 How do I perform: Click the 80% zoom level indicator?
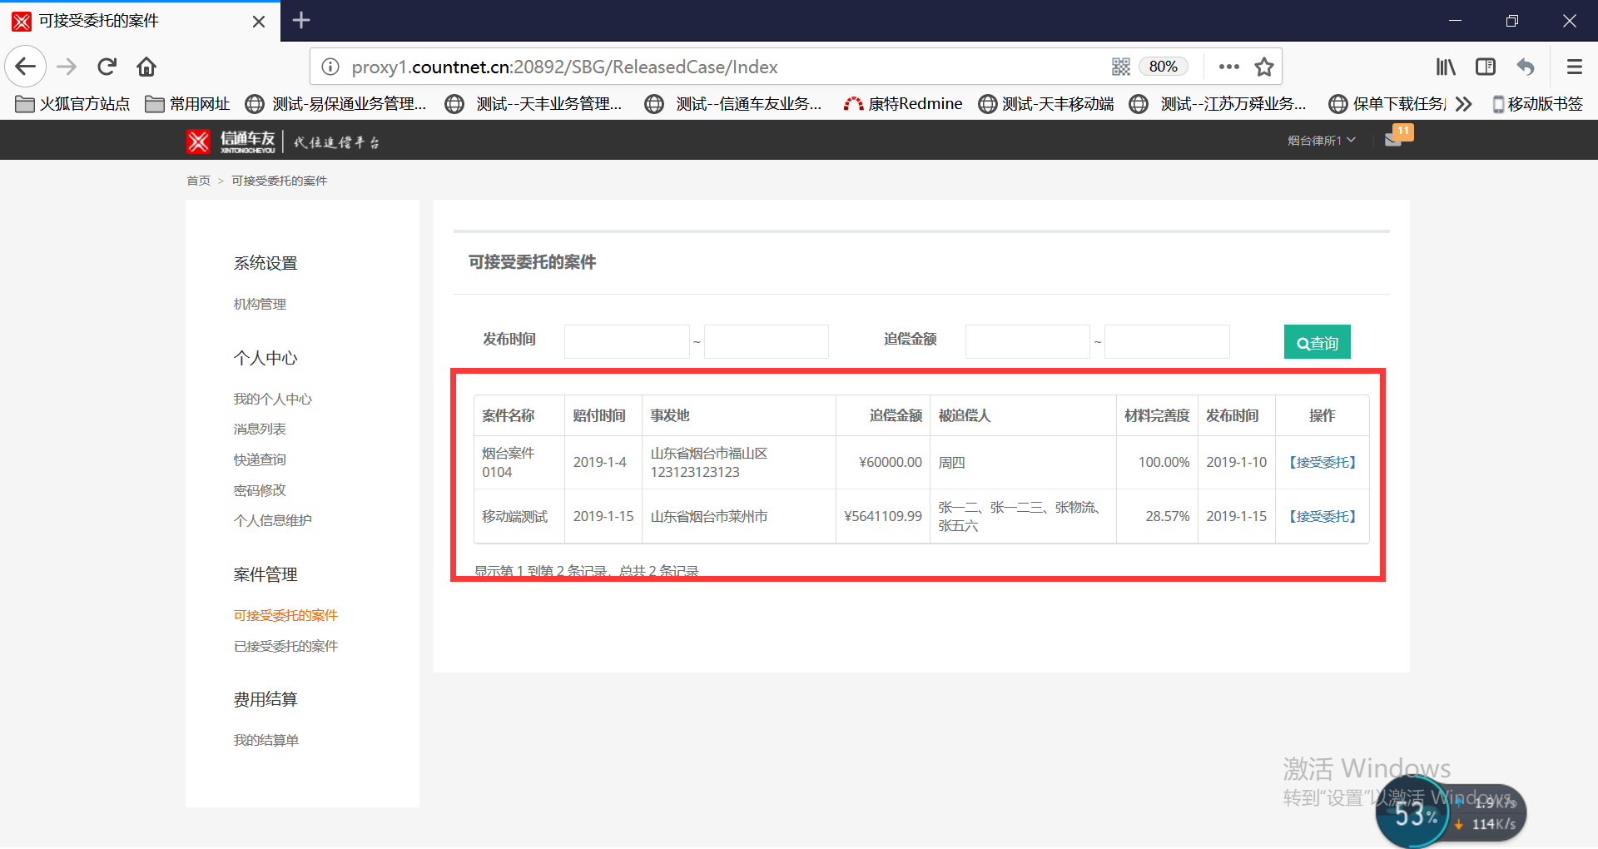(1163, 67)
